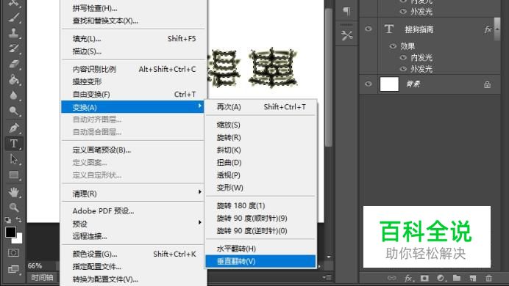Expand the 清理(R) submenu arrow
The image size is (509, 286).
199,191
